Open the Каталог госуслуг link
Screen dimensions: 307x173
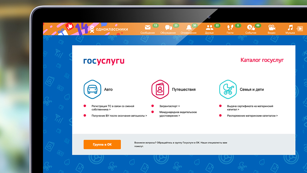coord(262,60)
